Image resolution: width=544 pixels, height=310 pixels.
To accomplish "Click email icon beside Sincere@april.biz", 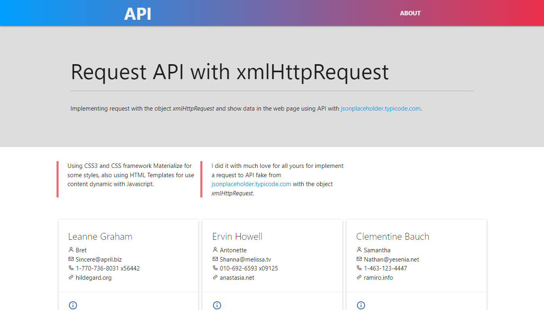I will [x=71, y=259].
